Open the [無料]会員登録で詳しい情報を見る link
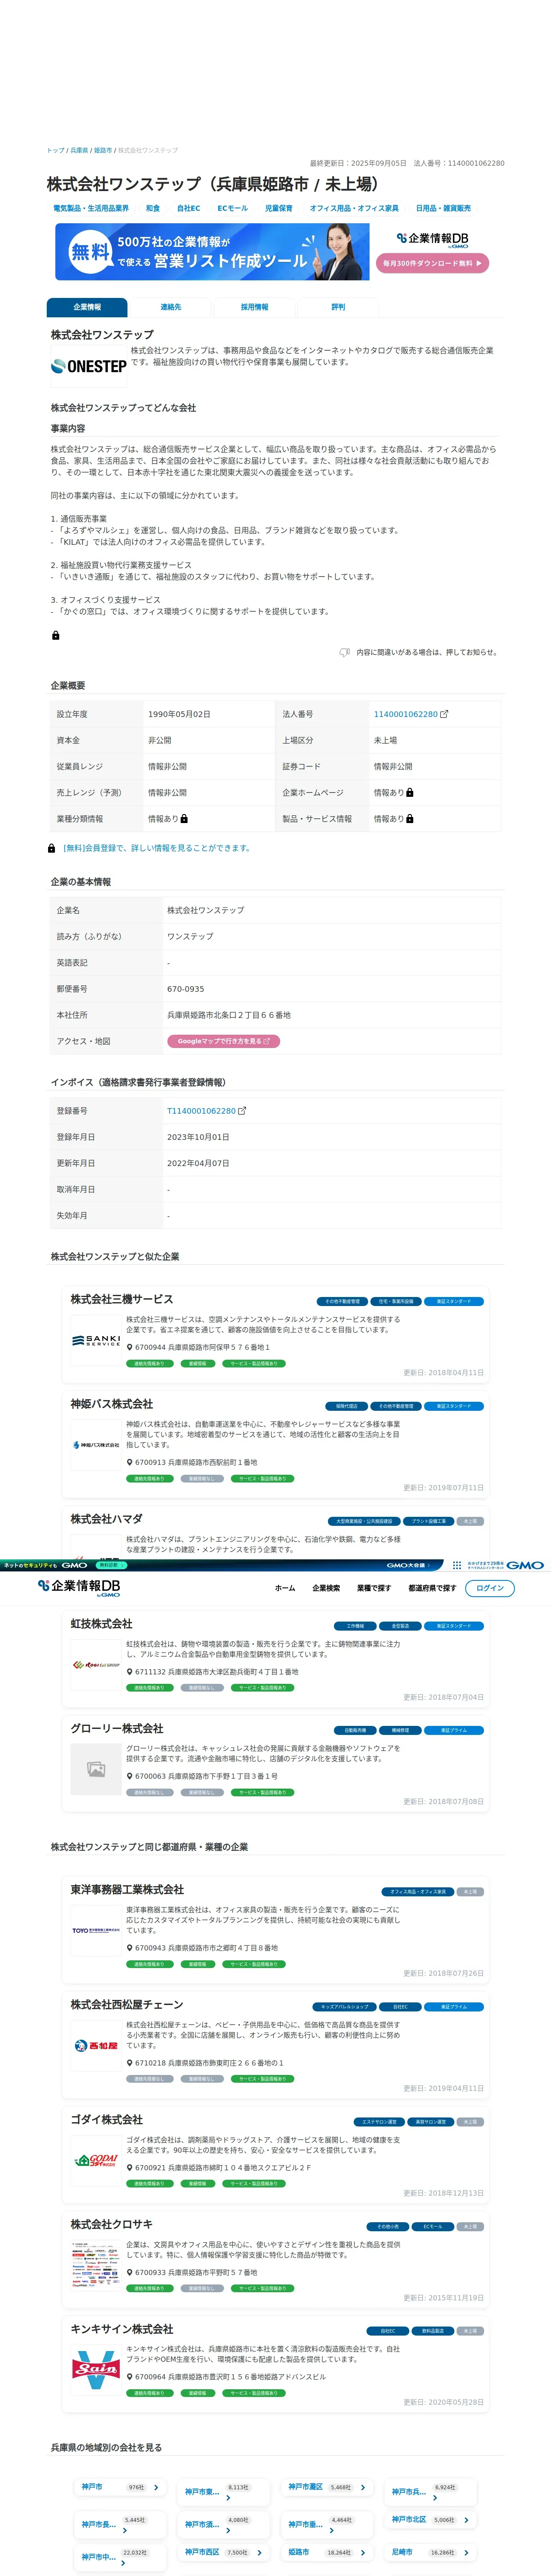Viewport: 551px width, 2576px height. 157,848
